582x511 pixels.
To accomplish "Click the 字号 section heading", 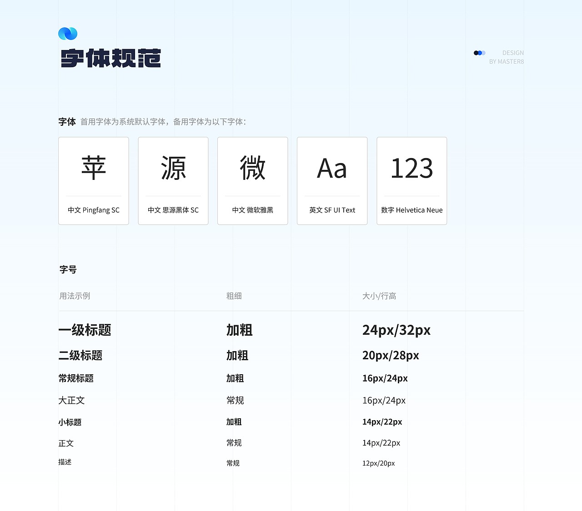I will [x=68, y=269].
